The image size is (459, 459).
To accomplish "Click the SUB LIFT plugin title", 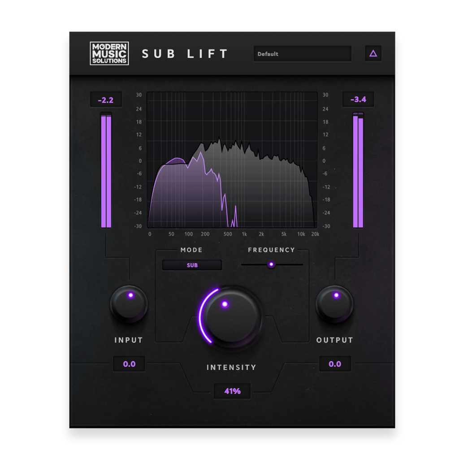I will (185, 54).
